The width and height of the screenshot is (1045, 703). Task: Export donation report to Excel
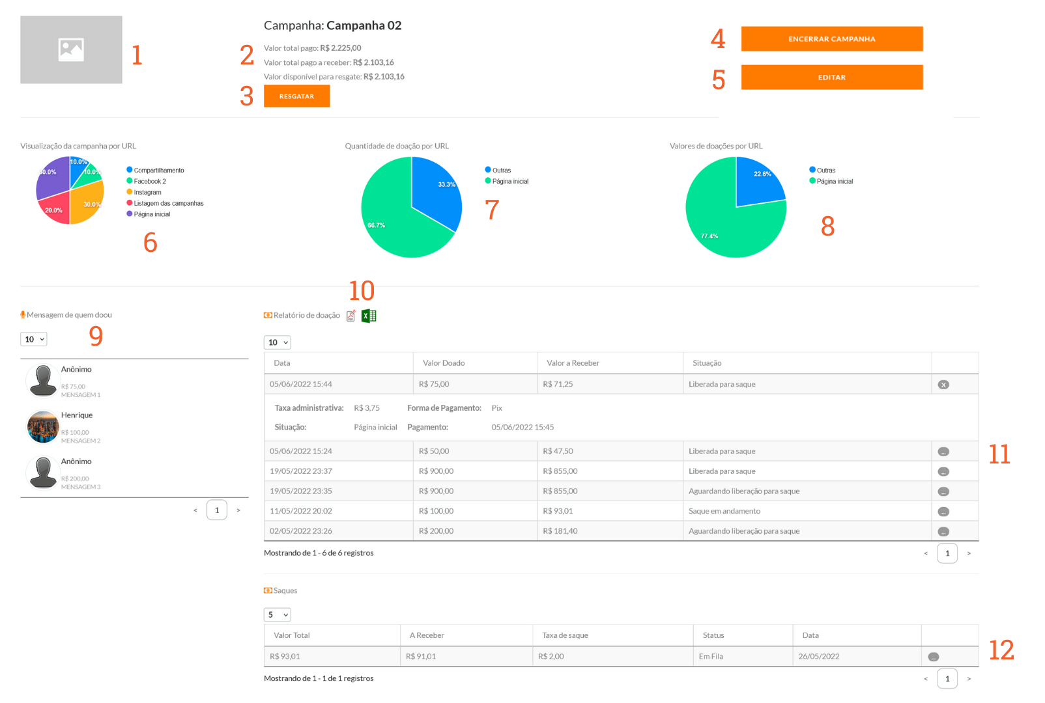pos(369,316)
